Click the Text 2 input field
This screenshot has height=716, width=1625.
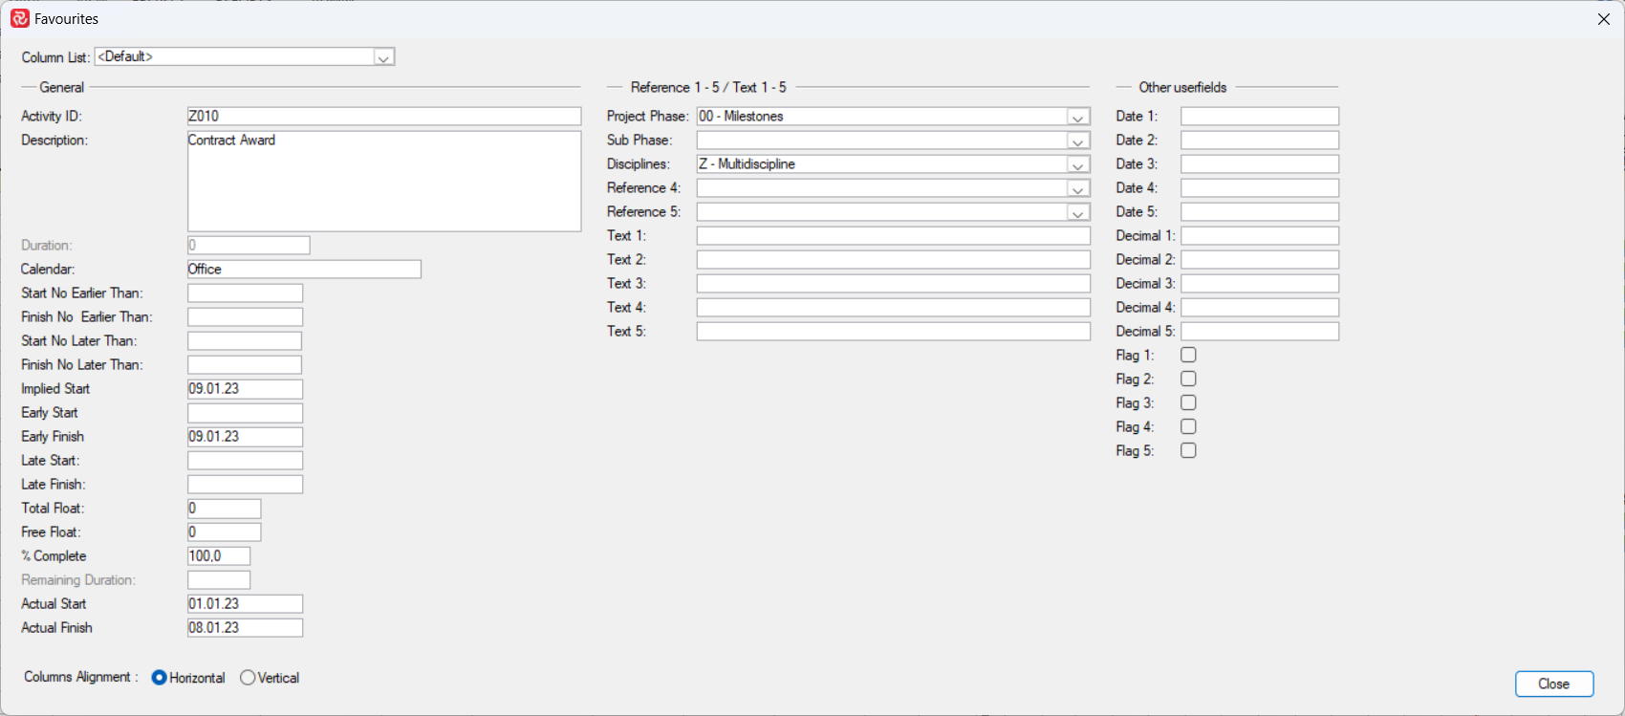894,260
